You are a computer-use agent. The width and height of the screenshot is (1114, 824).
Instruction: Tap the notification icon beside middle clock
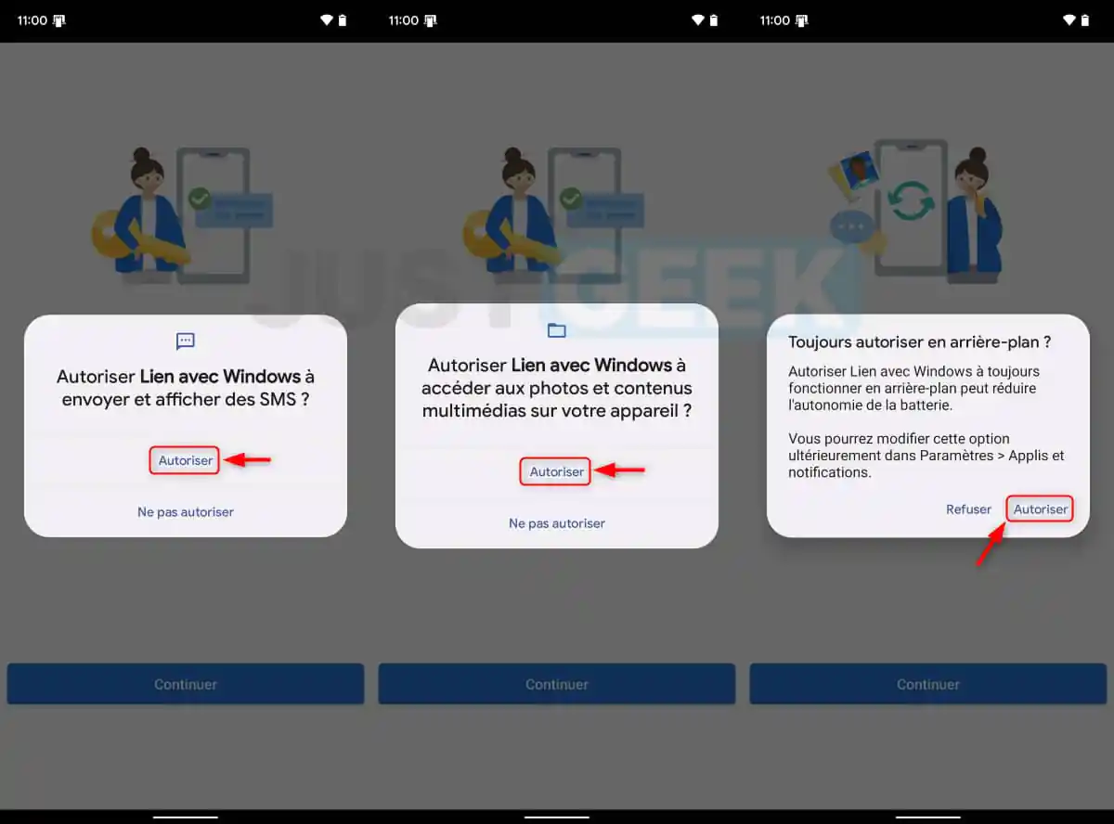[x=431, y=20]
